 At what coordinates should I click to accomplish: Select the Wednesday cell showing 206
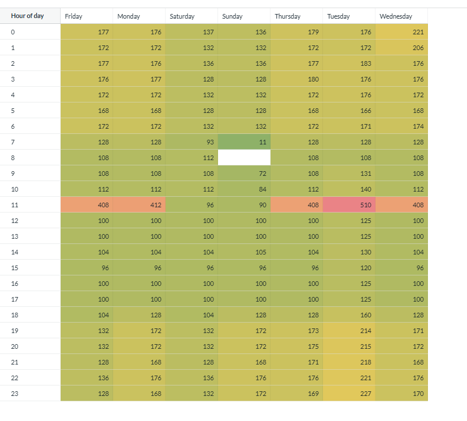pos(401,48)
